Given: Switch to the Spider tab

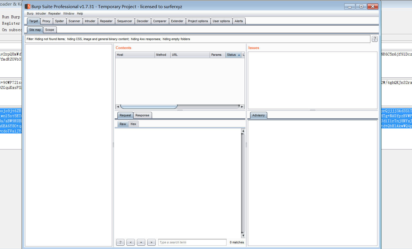Looking at the screenshot, I should pos(60,21).
